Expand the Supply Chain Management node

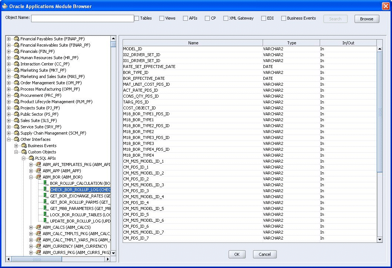(x=9, y=133)
